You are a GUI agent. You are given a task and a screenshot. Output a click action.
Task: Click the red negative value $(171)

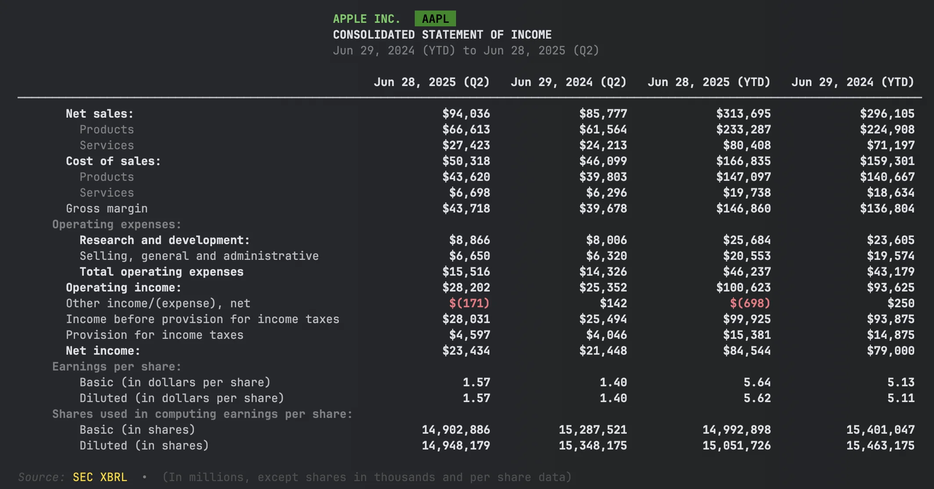click(470, 303)
